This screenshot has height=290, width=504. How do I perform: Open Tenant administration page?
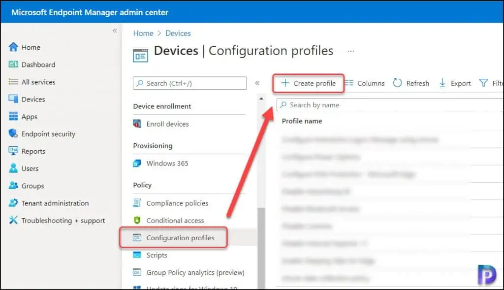55,203
